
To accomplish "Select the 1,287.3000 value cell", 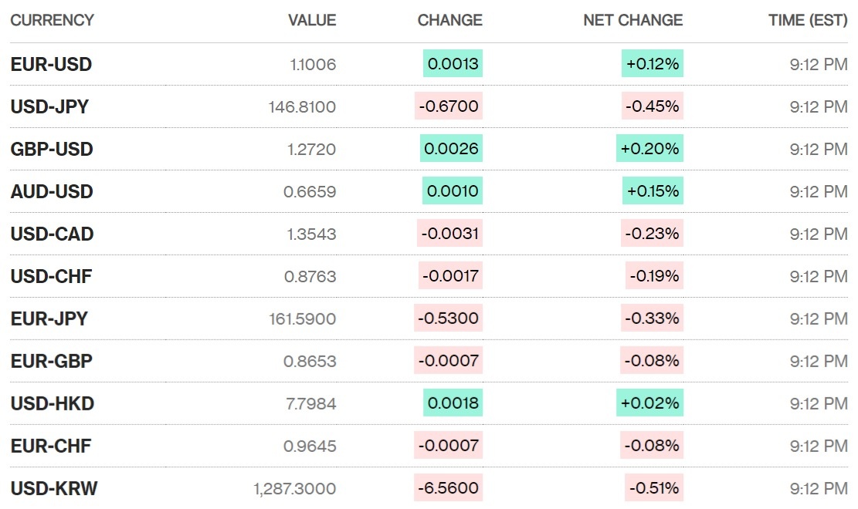I will (295, 488).
